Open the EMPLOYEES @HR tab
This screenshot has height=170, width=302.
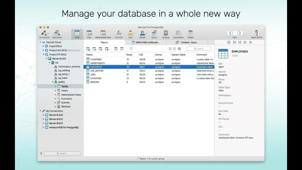click(145, 42)
